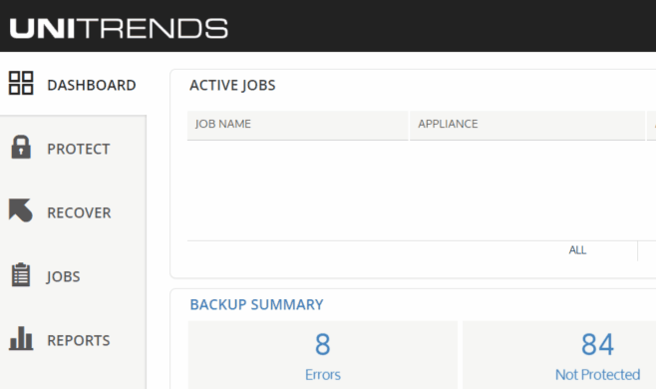Open the DASHBOARD menu item

92,85
